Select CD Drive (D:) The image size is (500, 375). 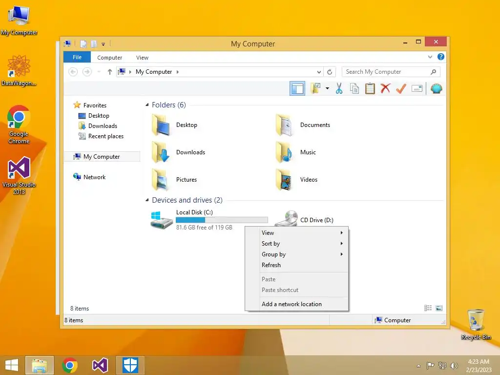[x=304, y=218]
